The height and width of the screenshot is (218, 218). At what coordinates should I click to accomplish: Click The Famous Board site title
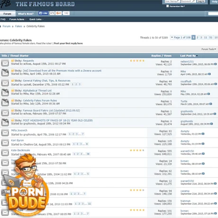pyautogui.click(x=45, y=4)
